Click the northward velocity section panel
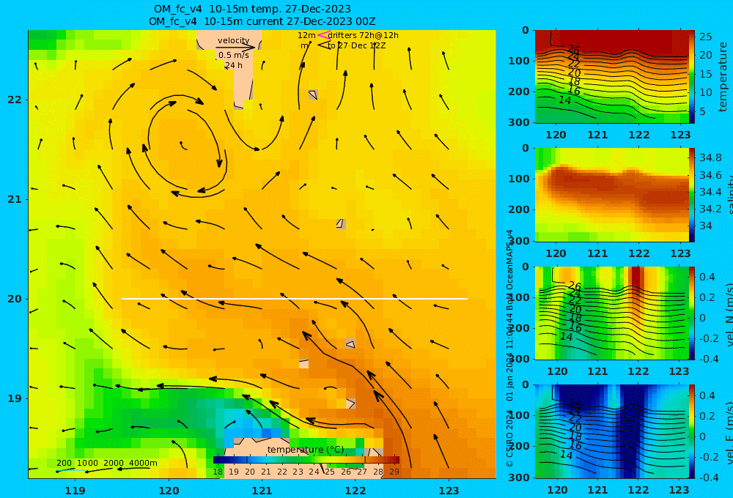The image size is (733, 498). (x=612, y=313)
